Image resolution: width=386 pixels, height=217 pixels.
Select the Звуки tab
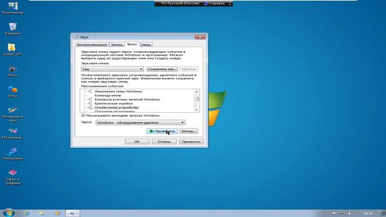(x=132, y=44)
